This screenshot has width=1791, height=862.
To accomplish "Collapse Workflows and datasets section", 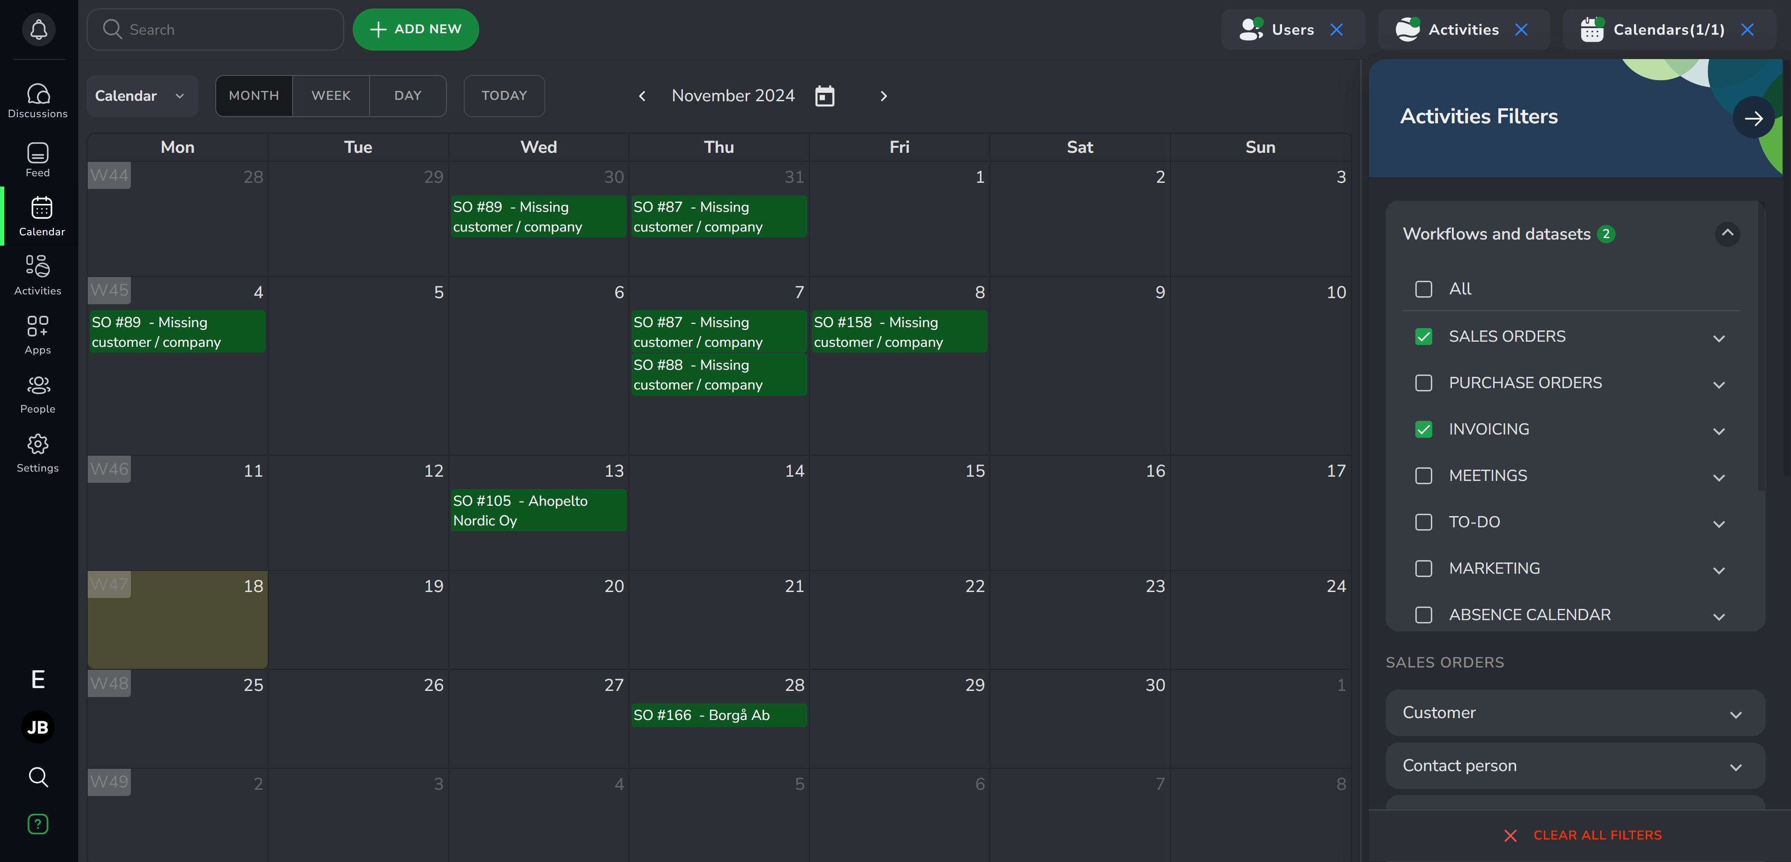I will (1727, 233).
